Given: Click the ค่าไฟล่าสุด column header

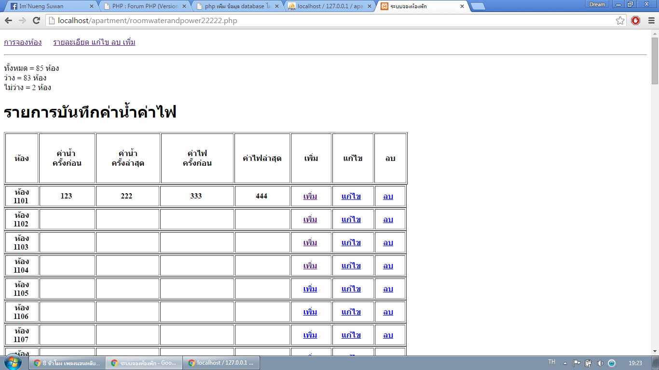Looking at the screenshot, I should point(262,159).
